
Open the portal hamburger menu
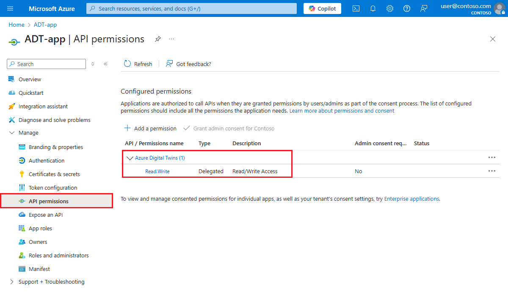[x=10, y=8]
